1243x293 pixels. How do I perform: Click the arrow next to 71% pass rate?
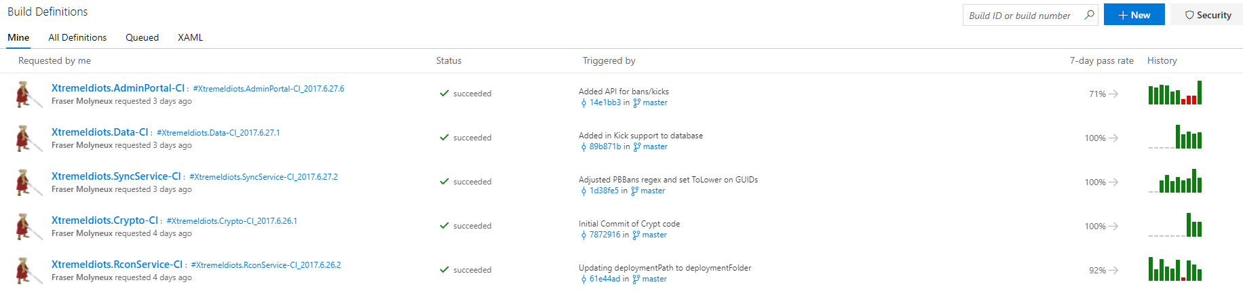(x=1113, y=94)
